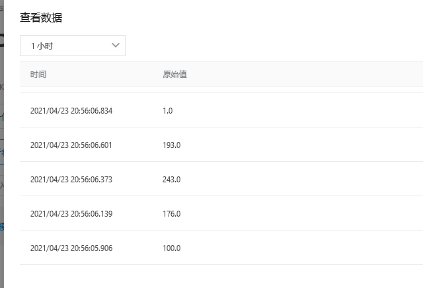The height and width of the screenshot is (288, 423).
Task: Click the dropdown chevron arrow icon
Action: [x=116, y=45]
